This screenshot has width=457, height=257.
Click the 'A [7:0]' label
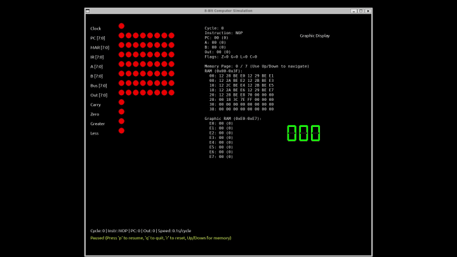[96, 67]
